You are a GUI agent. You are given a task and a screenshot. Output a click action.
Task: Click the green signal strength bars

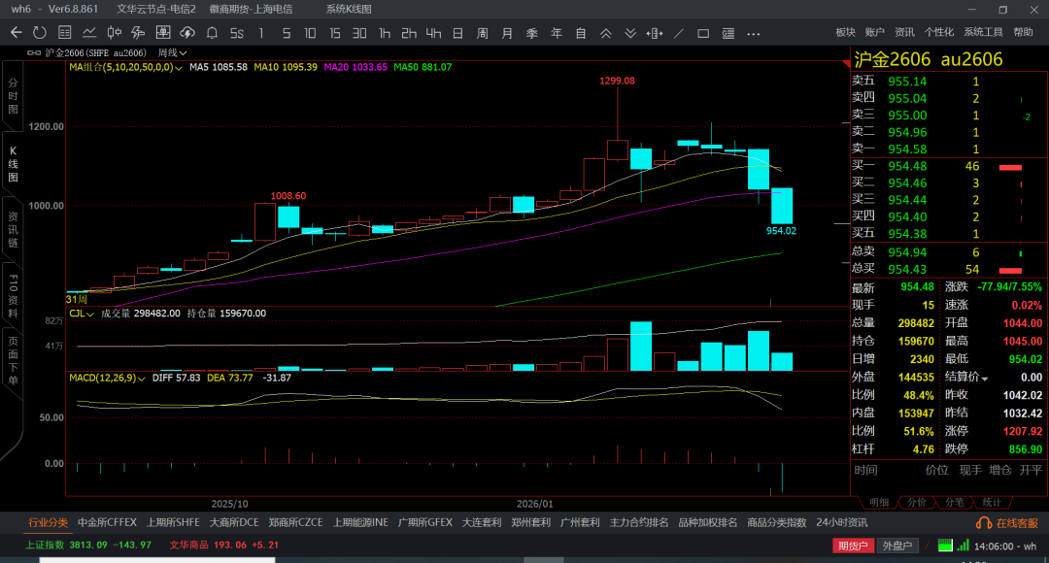tap(963, 546)
